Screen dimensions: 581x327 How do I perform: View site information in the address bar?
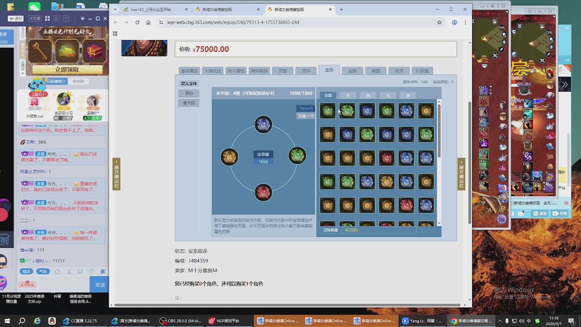coord(161,22)
